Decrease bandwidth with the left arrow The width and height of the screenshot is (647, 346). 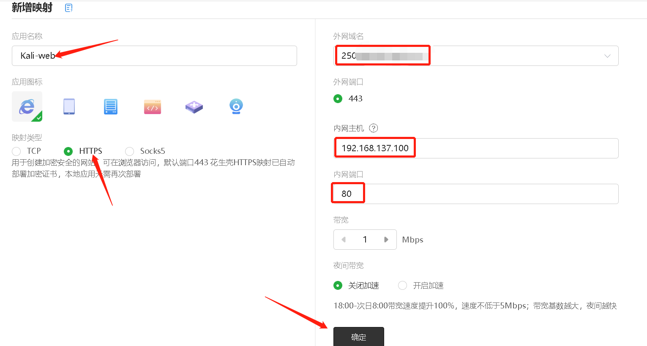point(344,240)
